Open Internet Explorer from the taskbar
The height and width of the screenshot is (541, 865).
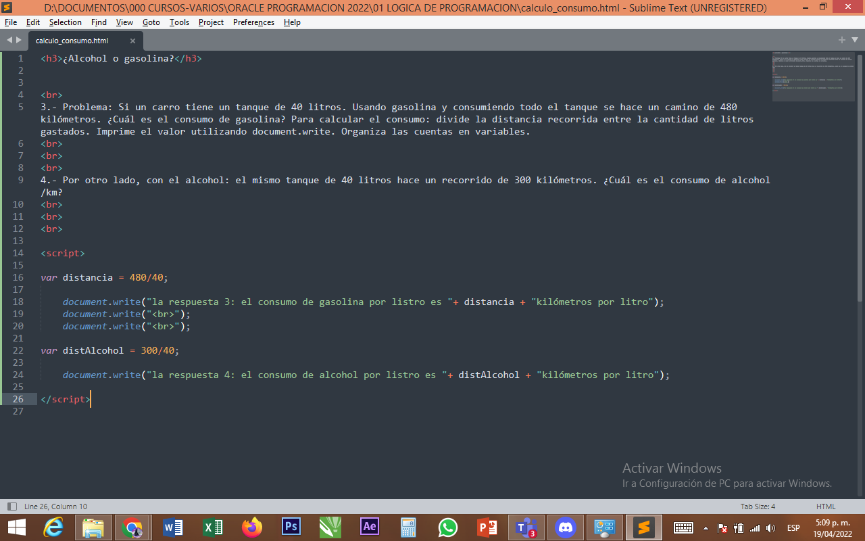click(x=53, y=527)
